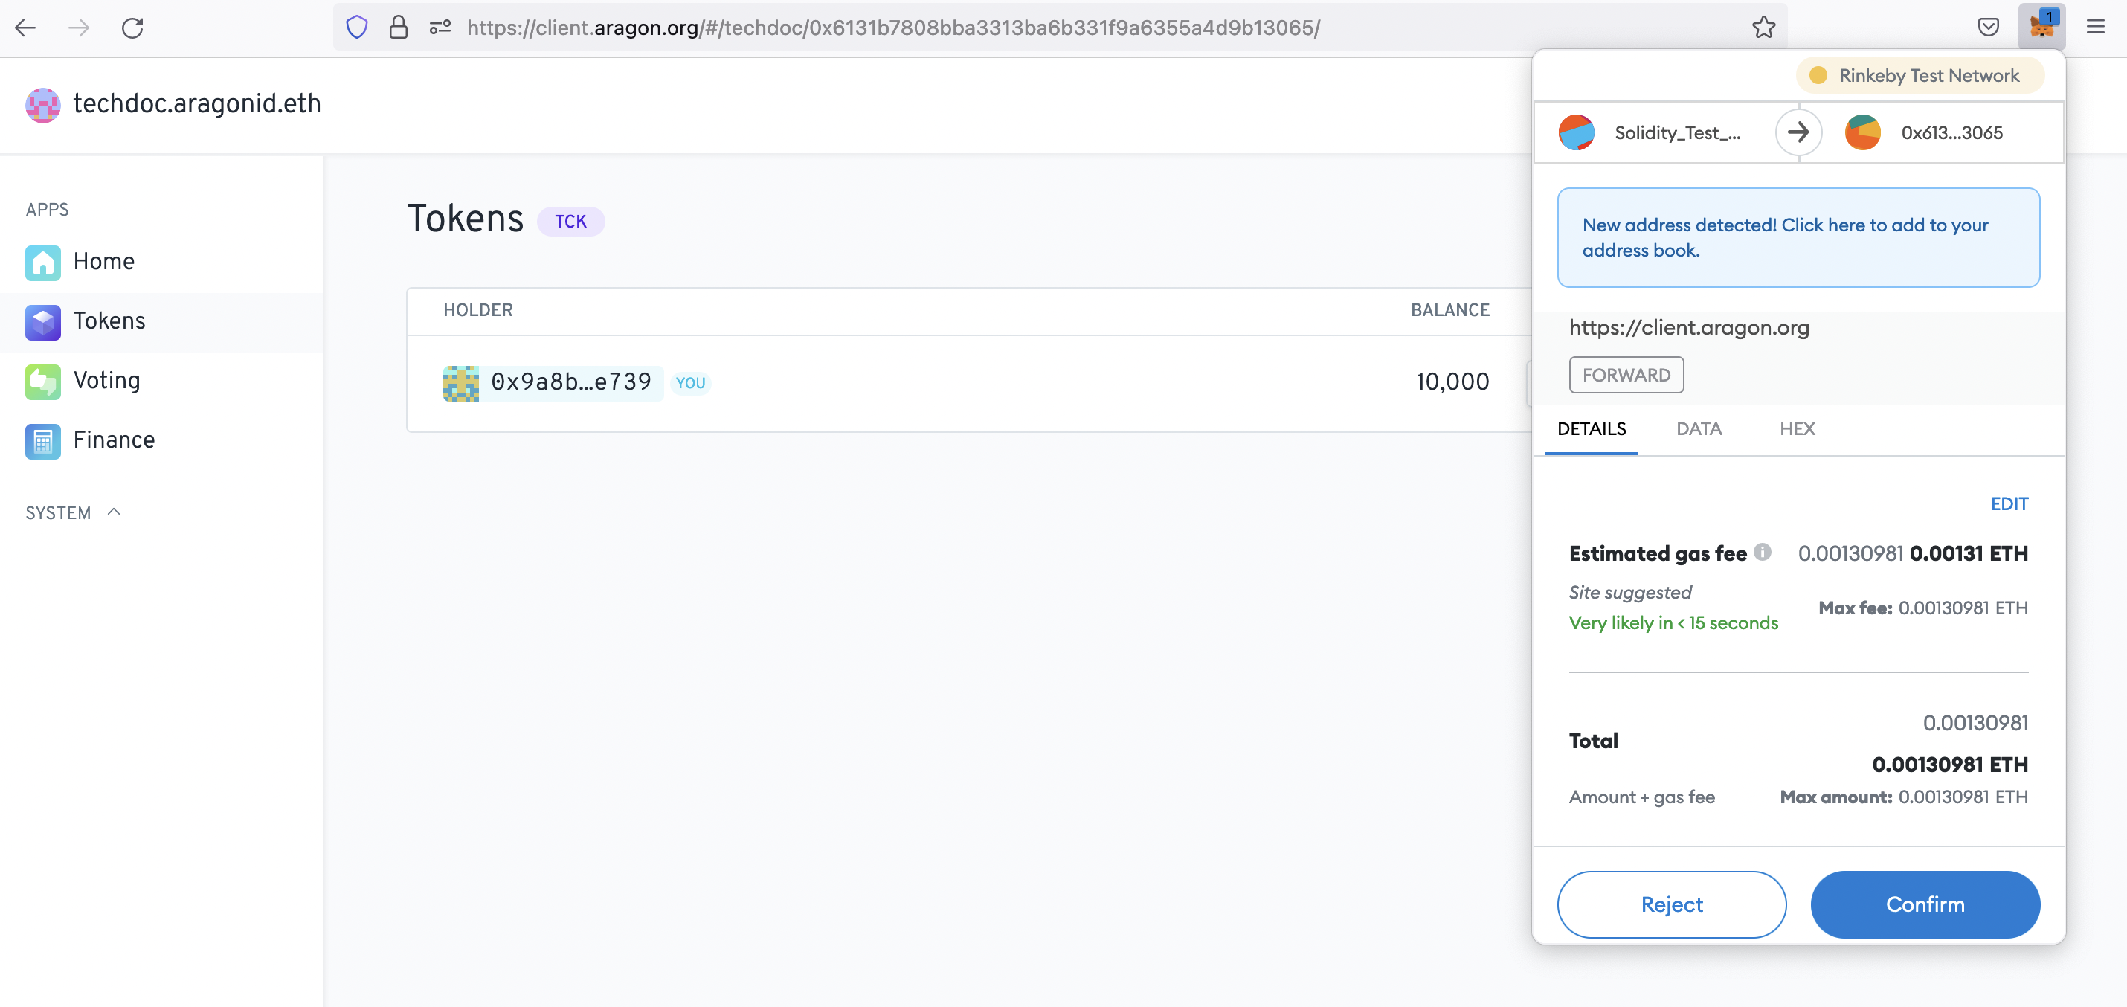The height and width of the screenshot is (1007, 2127).
Task: Click the padlock site security icon
Action: 399,28
